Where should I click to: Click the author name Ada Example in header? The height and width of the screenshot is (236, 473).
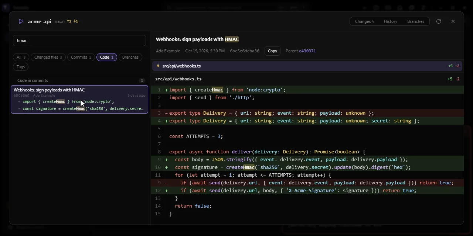pyautogui.click(x=168, y=51)
